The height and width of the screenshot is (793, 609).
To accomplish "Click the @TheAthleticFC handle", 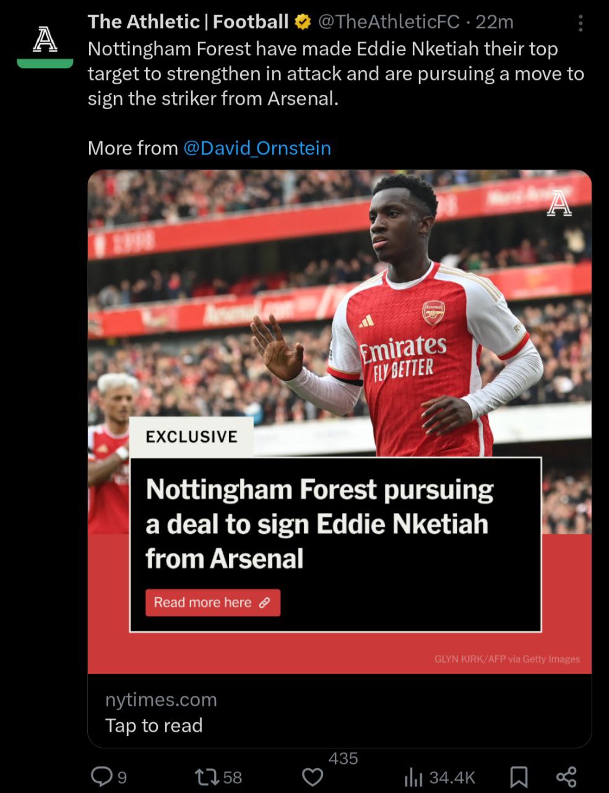I will coord(389,22).
